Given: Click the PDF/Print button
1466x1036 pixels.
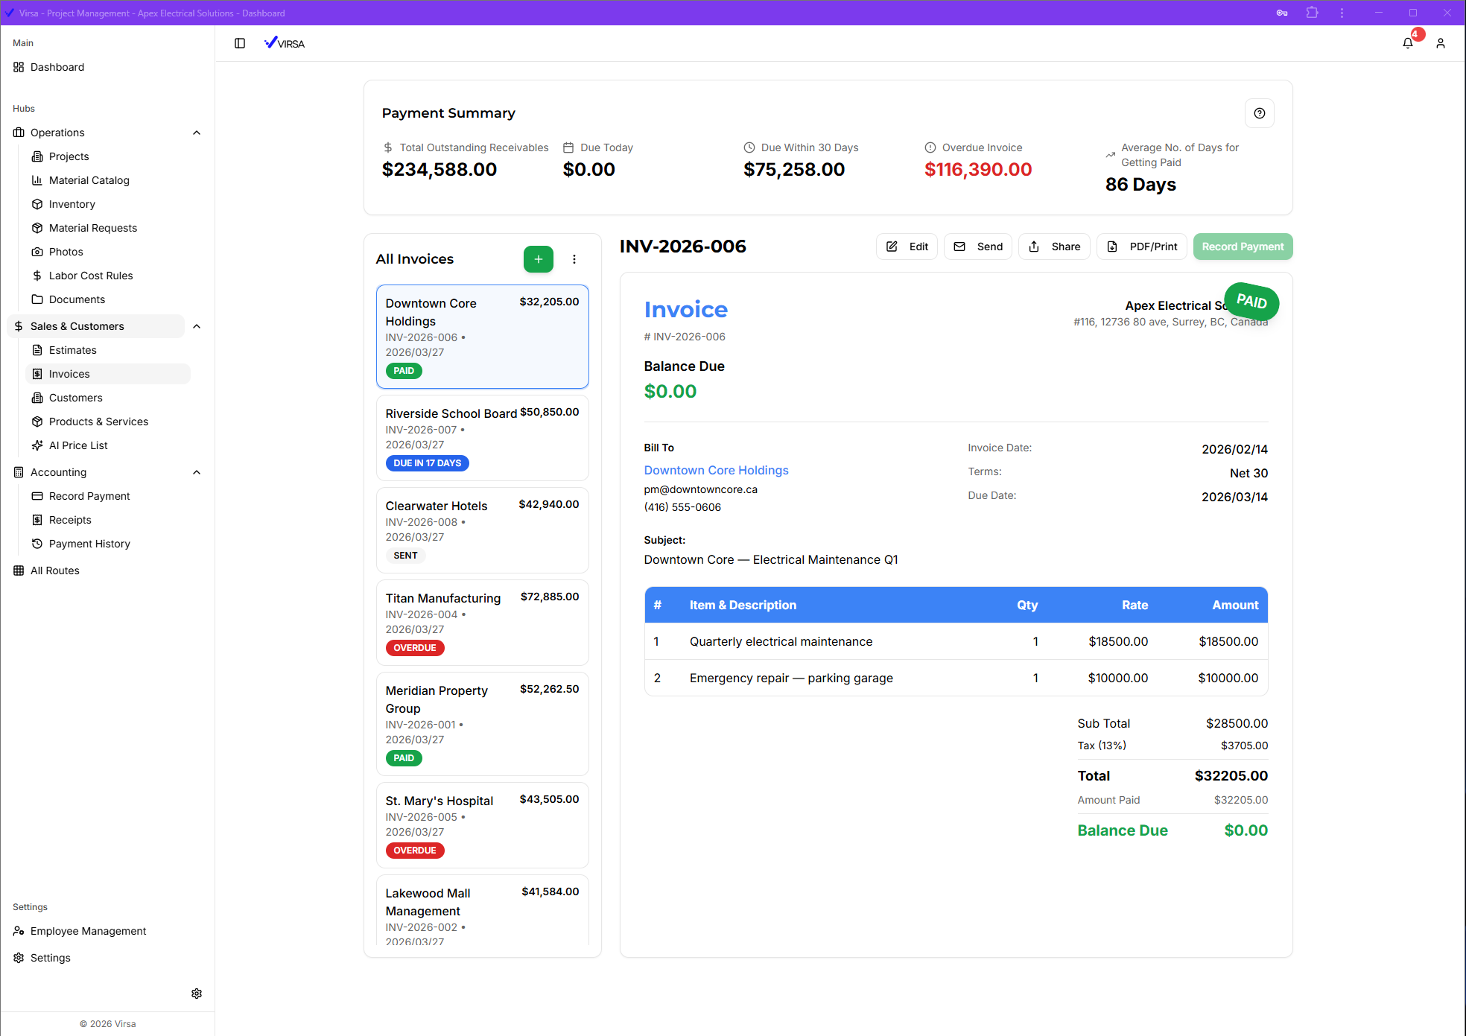Looking at the screenshot, I should point(1142,247).
